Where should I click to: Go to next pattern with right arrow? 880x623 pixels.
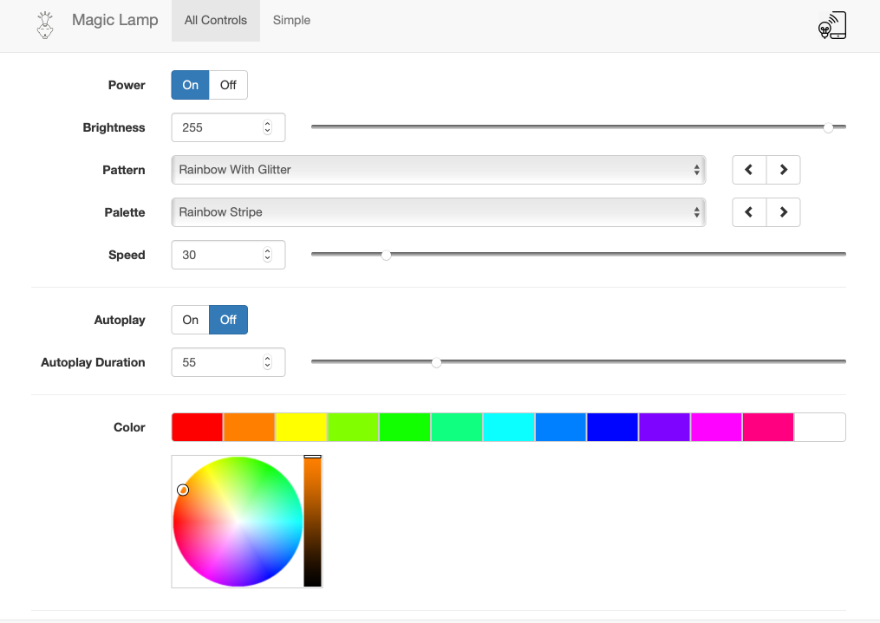pos(783,170)
